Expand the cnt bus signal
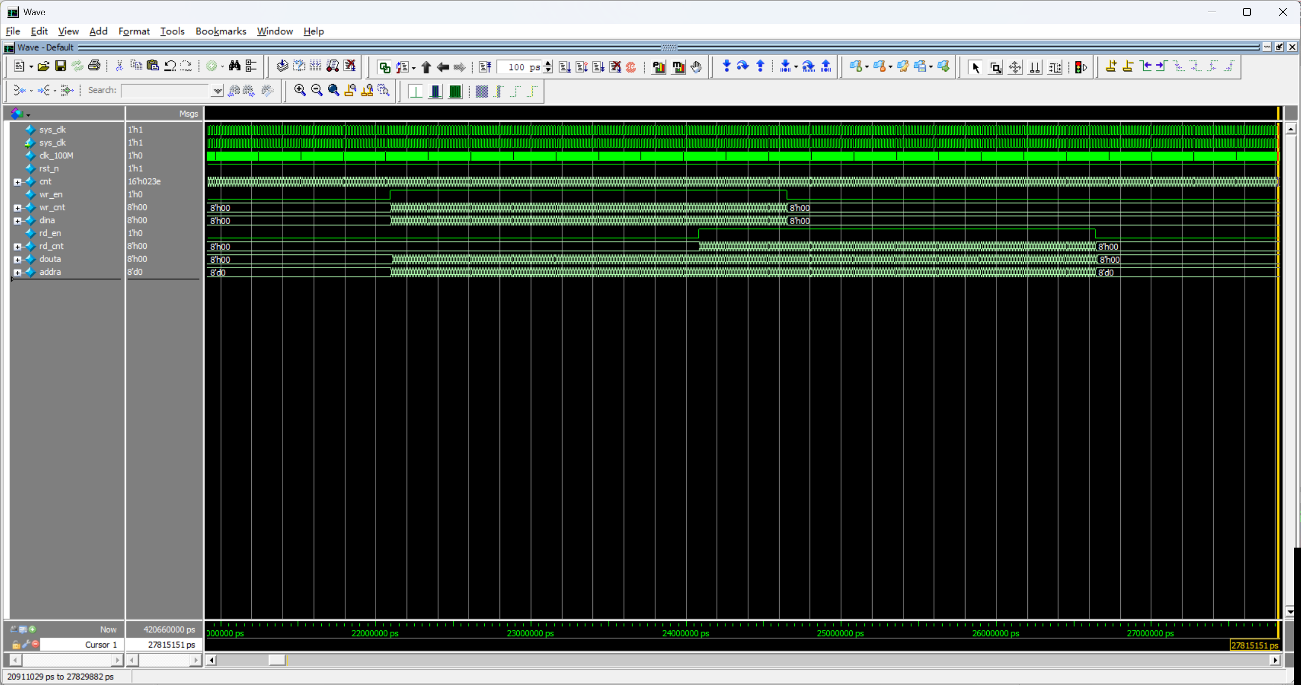 coord(17,182)
